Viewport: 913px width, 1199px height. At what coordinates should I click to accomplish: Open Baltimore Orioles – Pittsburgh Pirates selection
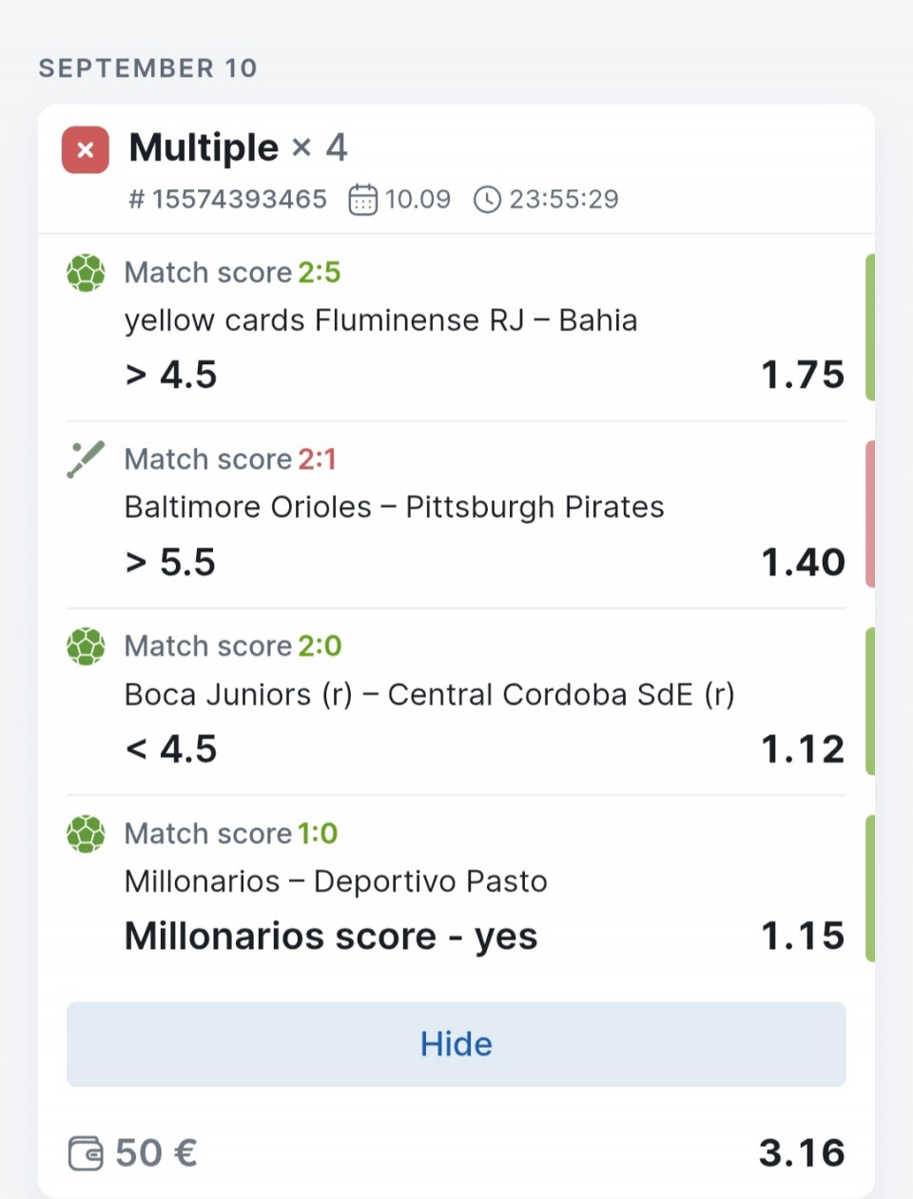tap(395, 508)
